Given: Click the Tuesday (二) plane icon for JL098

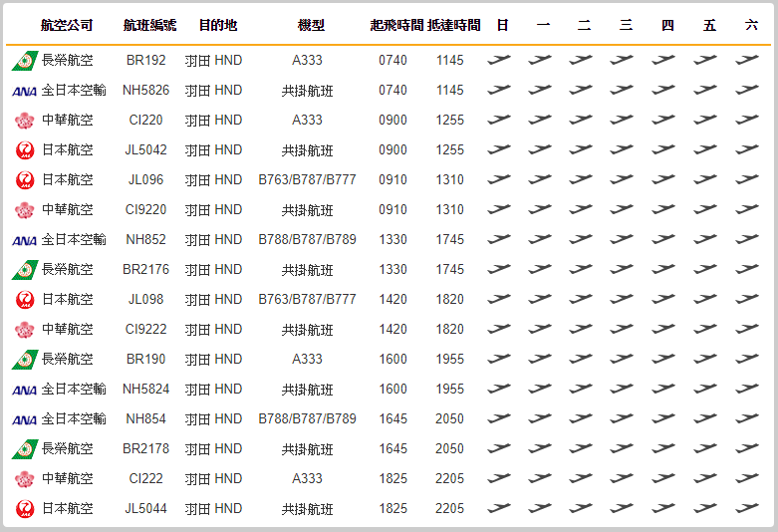Looking at the screenshot, I should click(x=581, y=299).
